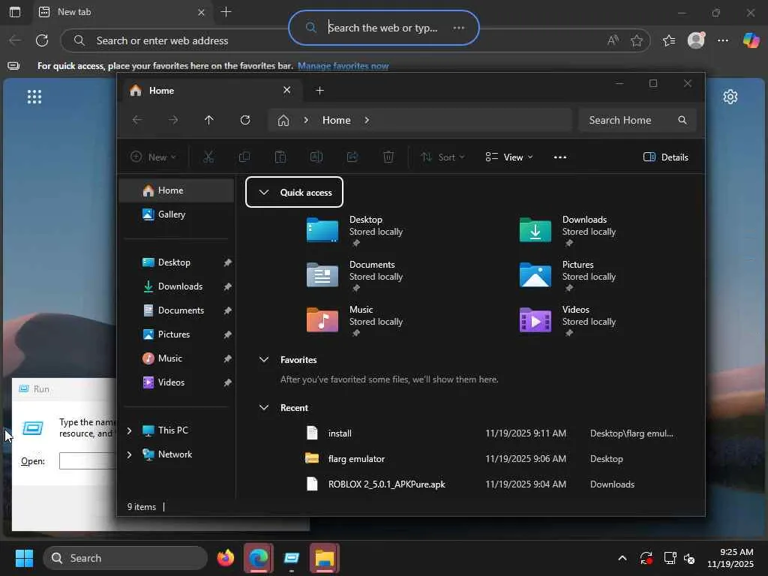
Task: Click the Up directory arrow in File Explorer
Action: pos(209,120)
